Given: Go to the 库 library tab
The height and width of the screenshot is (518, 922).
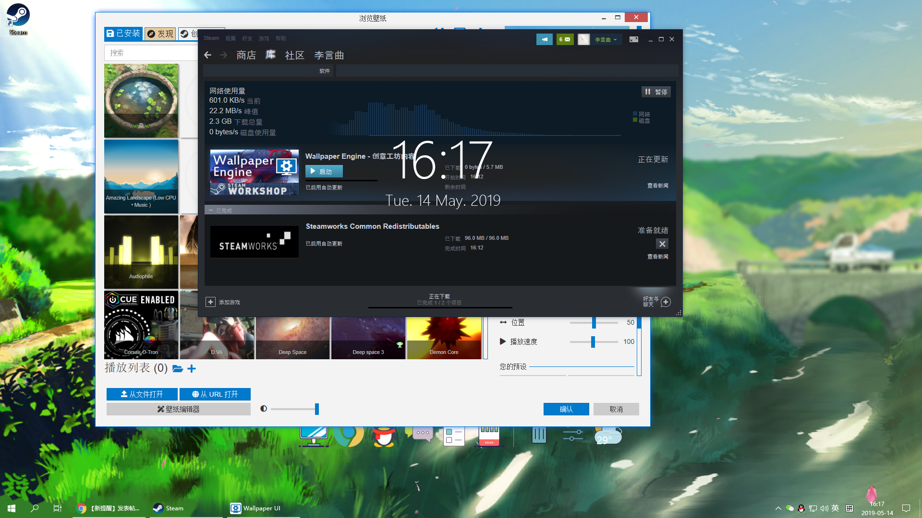Looking at the screenshot, I should point(270,55).
